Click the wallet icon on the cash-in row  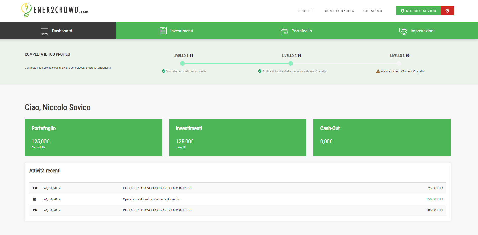[35, 199]
